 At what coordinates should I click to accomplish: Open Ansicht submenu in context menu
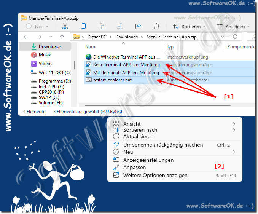174,124
